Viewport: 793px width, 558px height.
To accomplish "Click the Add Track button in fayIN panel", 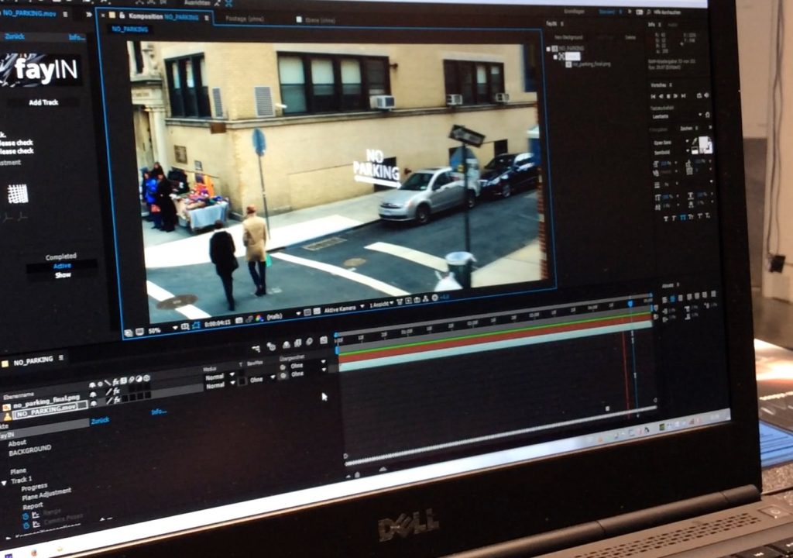I will click(x=43, y=102).
